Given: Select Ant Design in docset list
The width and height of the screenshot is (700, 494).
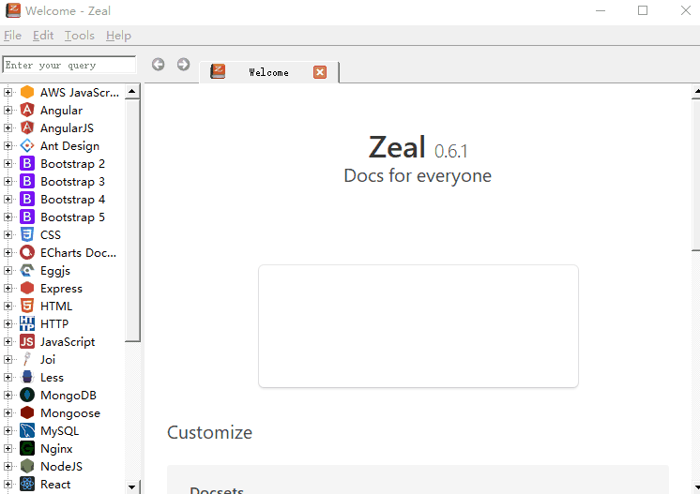Looking at the screenshot, I should click(69, 146).
